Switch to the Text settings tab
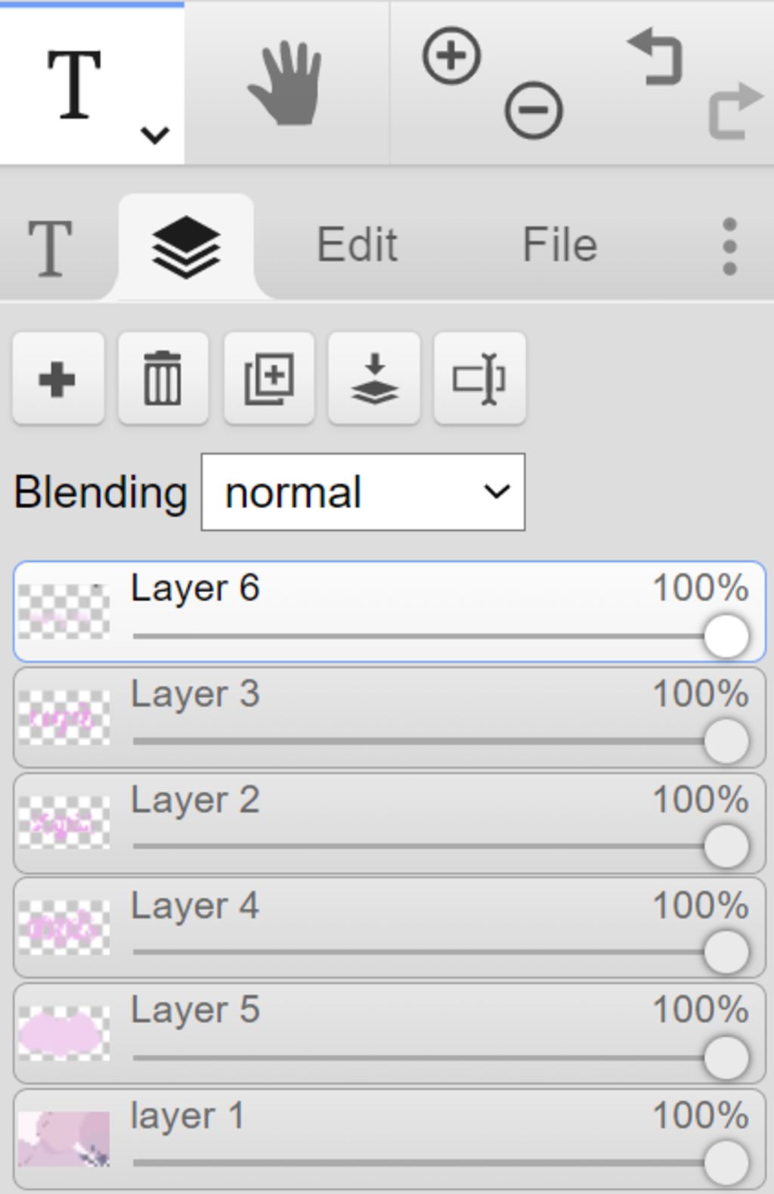The width and height of the screenshot is (774, 1194). [x=50, y=248]
